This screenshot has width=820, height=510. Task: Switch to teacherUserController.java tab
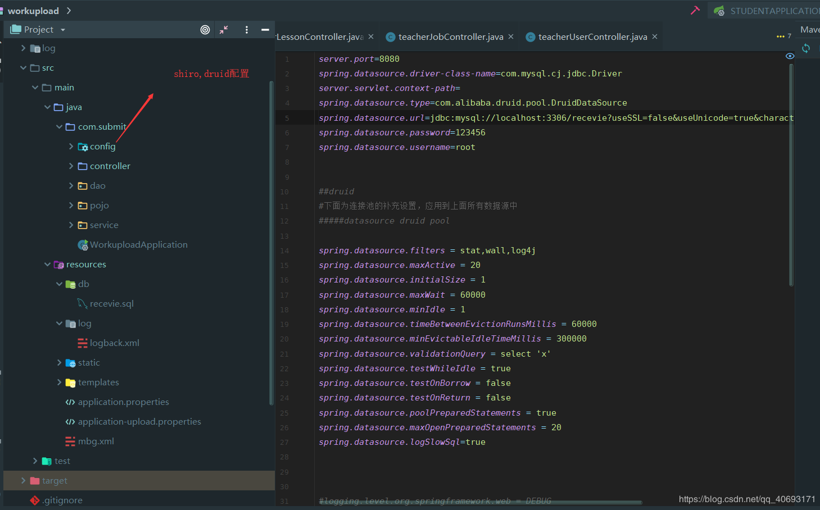click(x=587, y=37)
